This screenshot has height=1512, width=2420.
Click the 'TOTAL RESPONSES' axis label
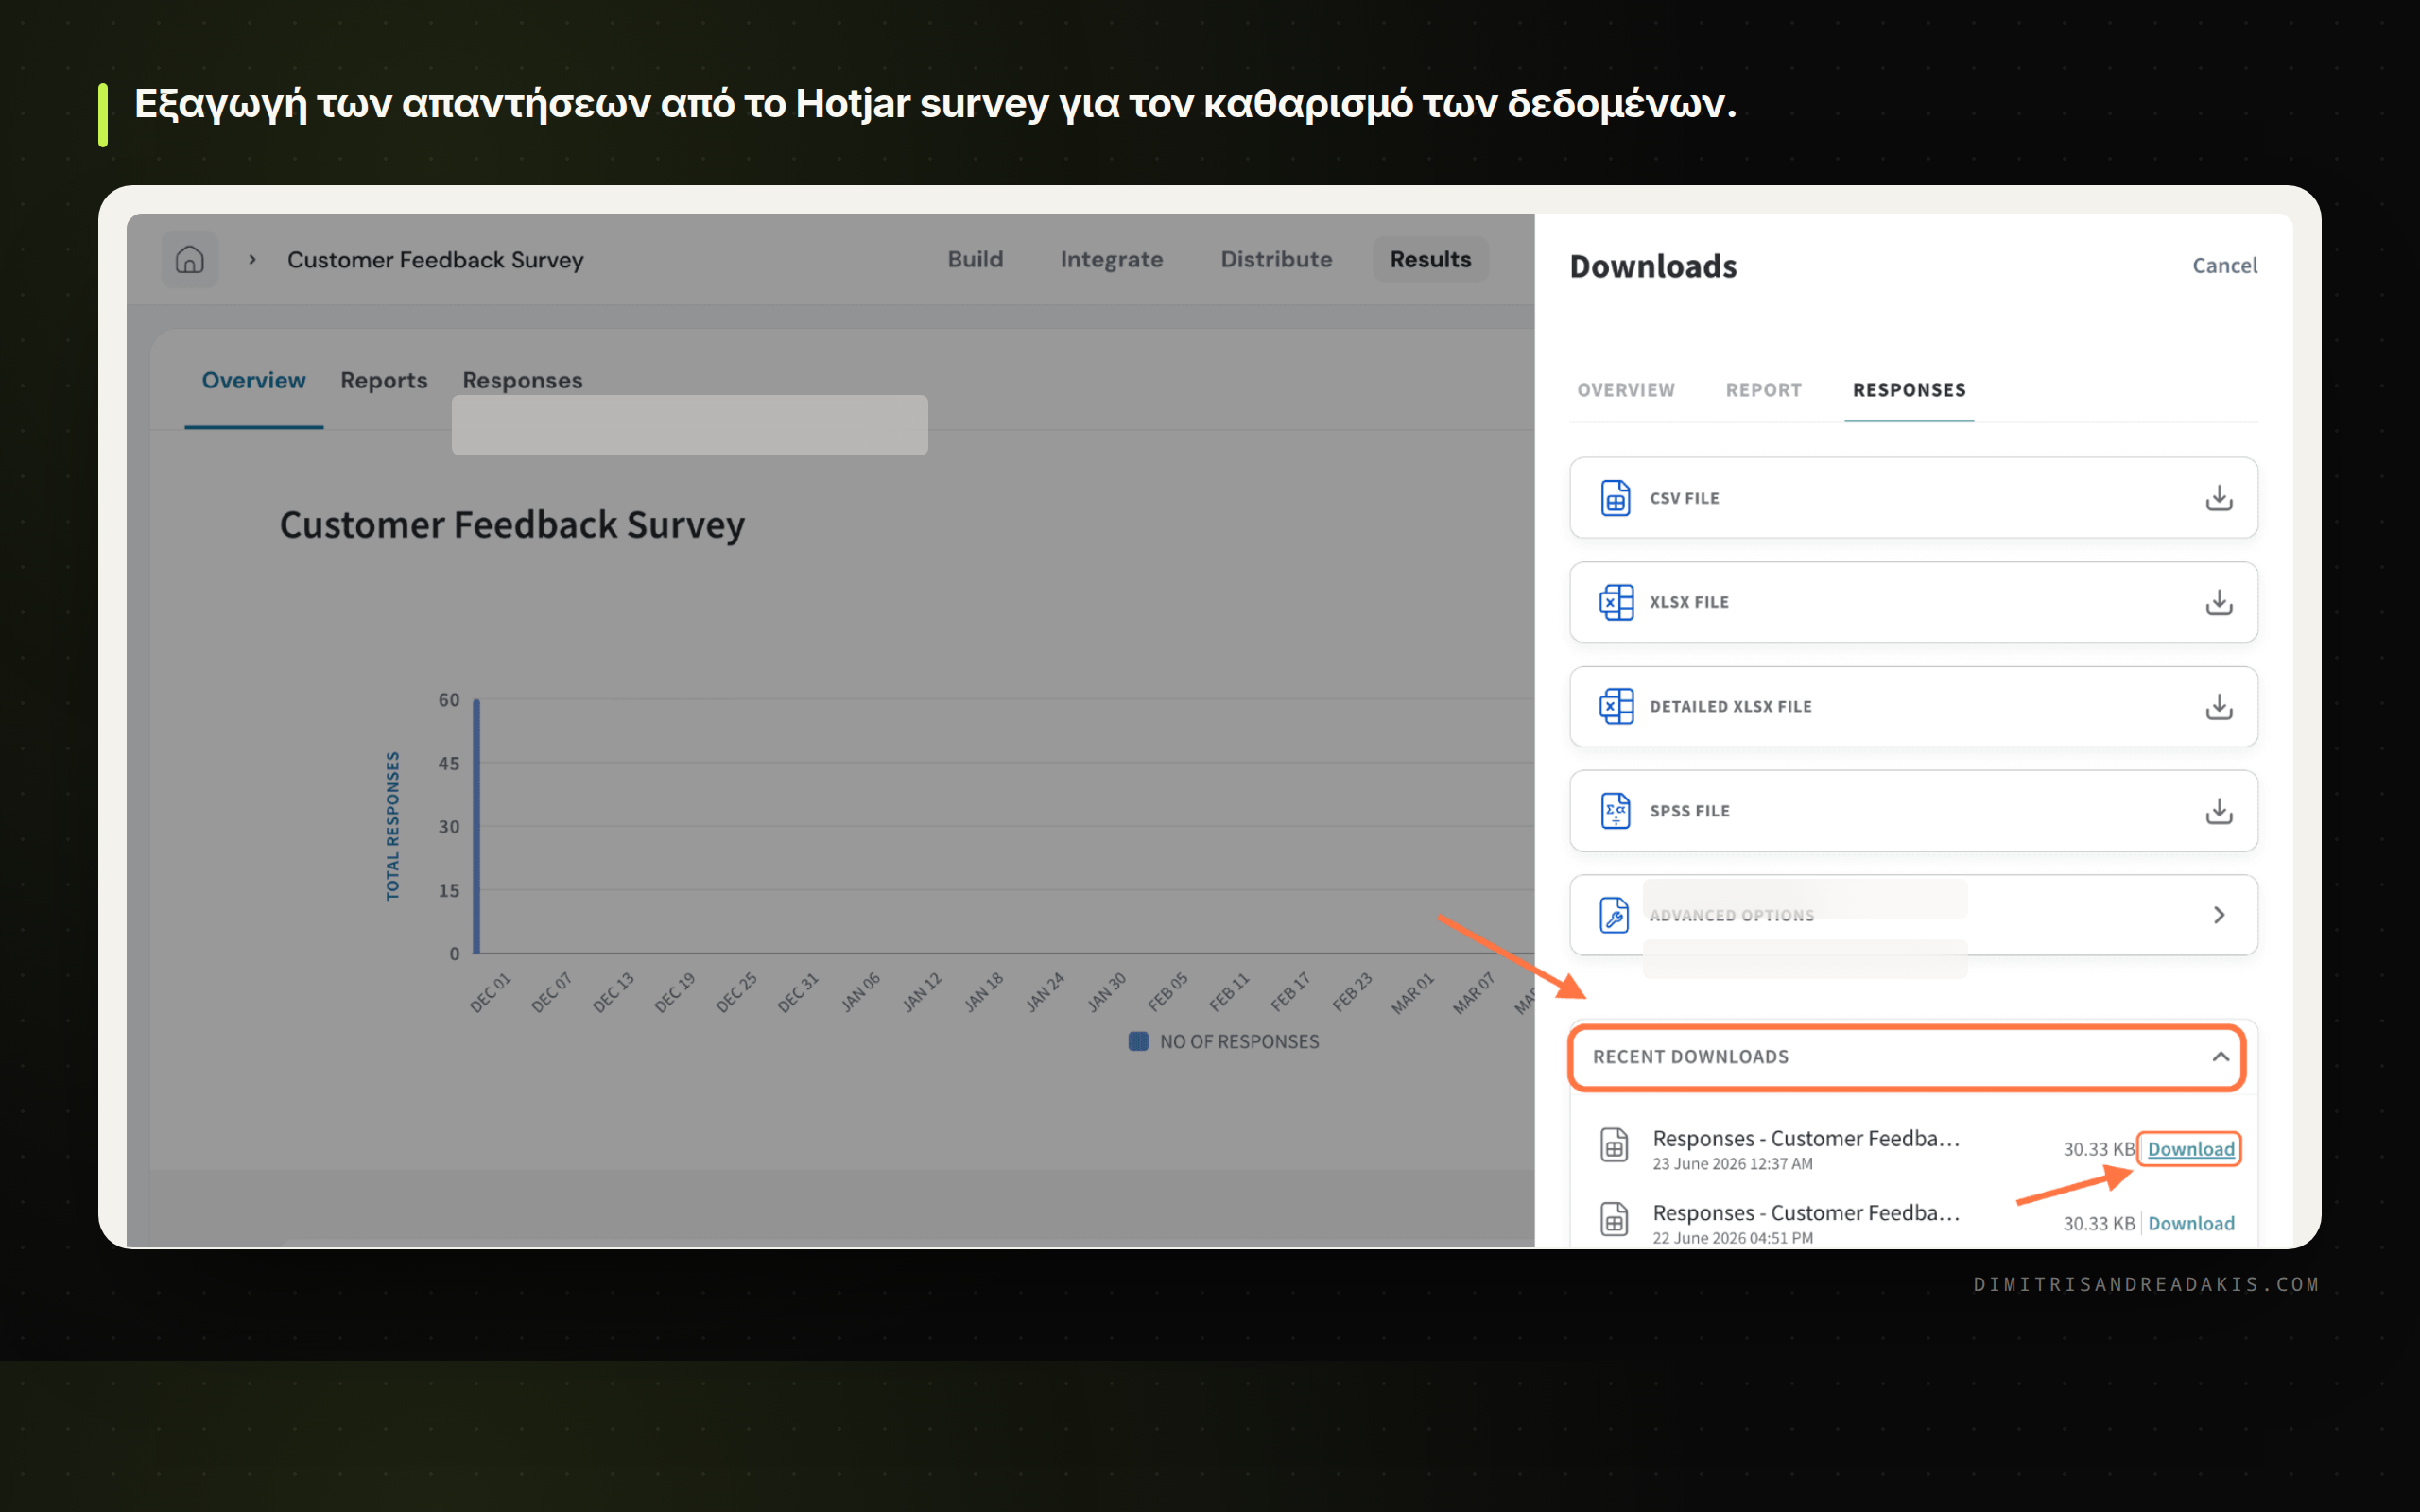tap(392, 826)
